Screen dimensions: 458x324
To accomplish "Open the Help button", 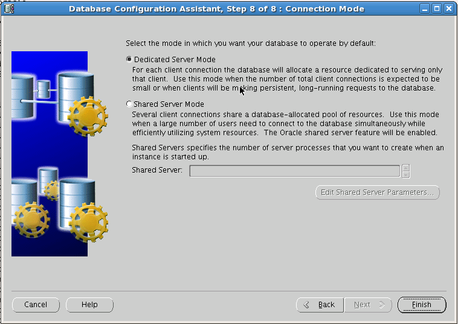I will coord(89,305).
